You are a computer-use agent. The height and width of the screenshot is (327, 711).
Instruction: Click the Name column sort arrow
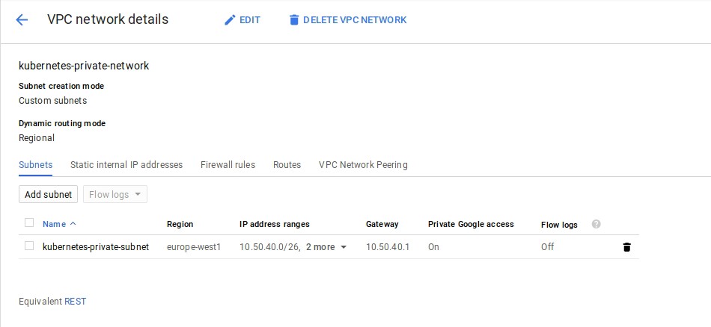point(73,224)
